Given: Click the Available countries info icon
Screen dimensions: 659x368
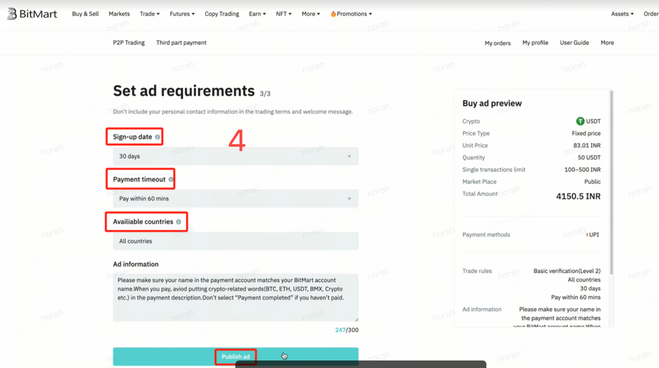Looking at the screenshot, I should (179, 222).
